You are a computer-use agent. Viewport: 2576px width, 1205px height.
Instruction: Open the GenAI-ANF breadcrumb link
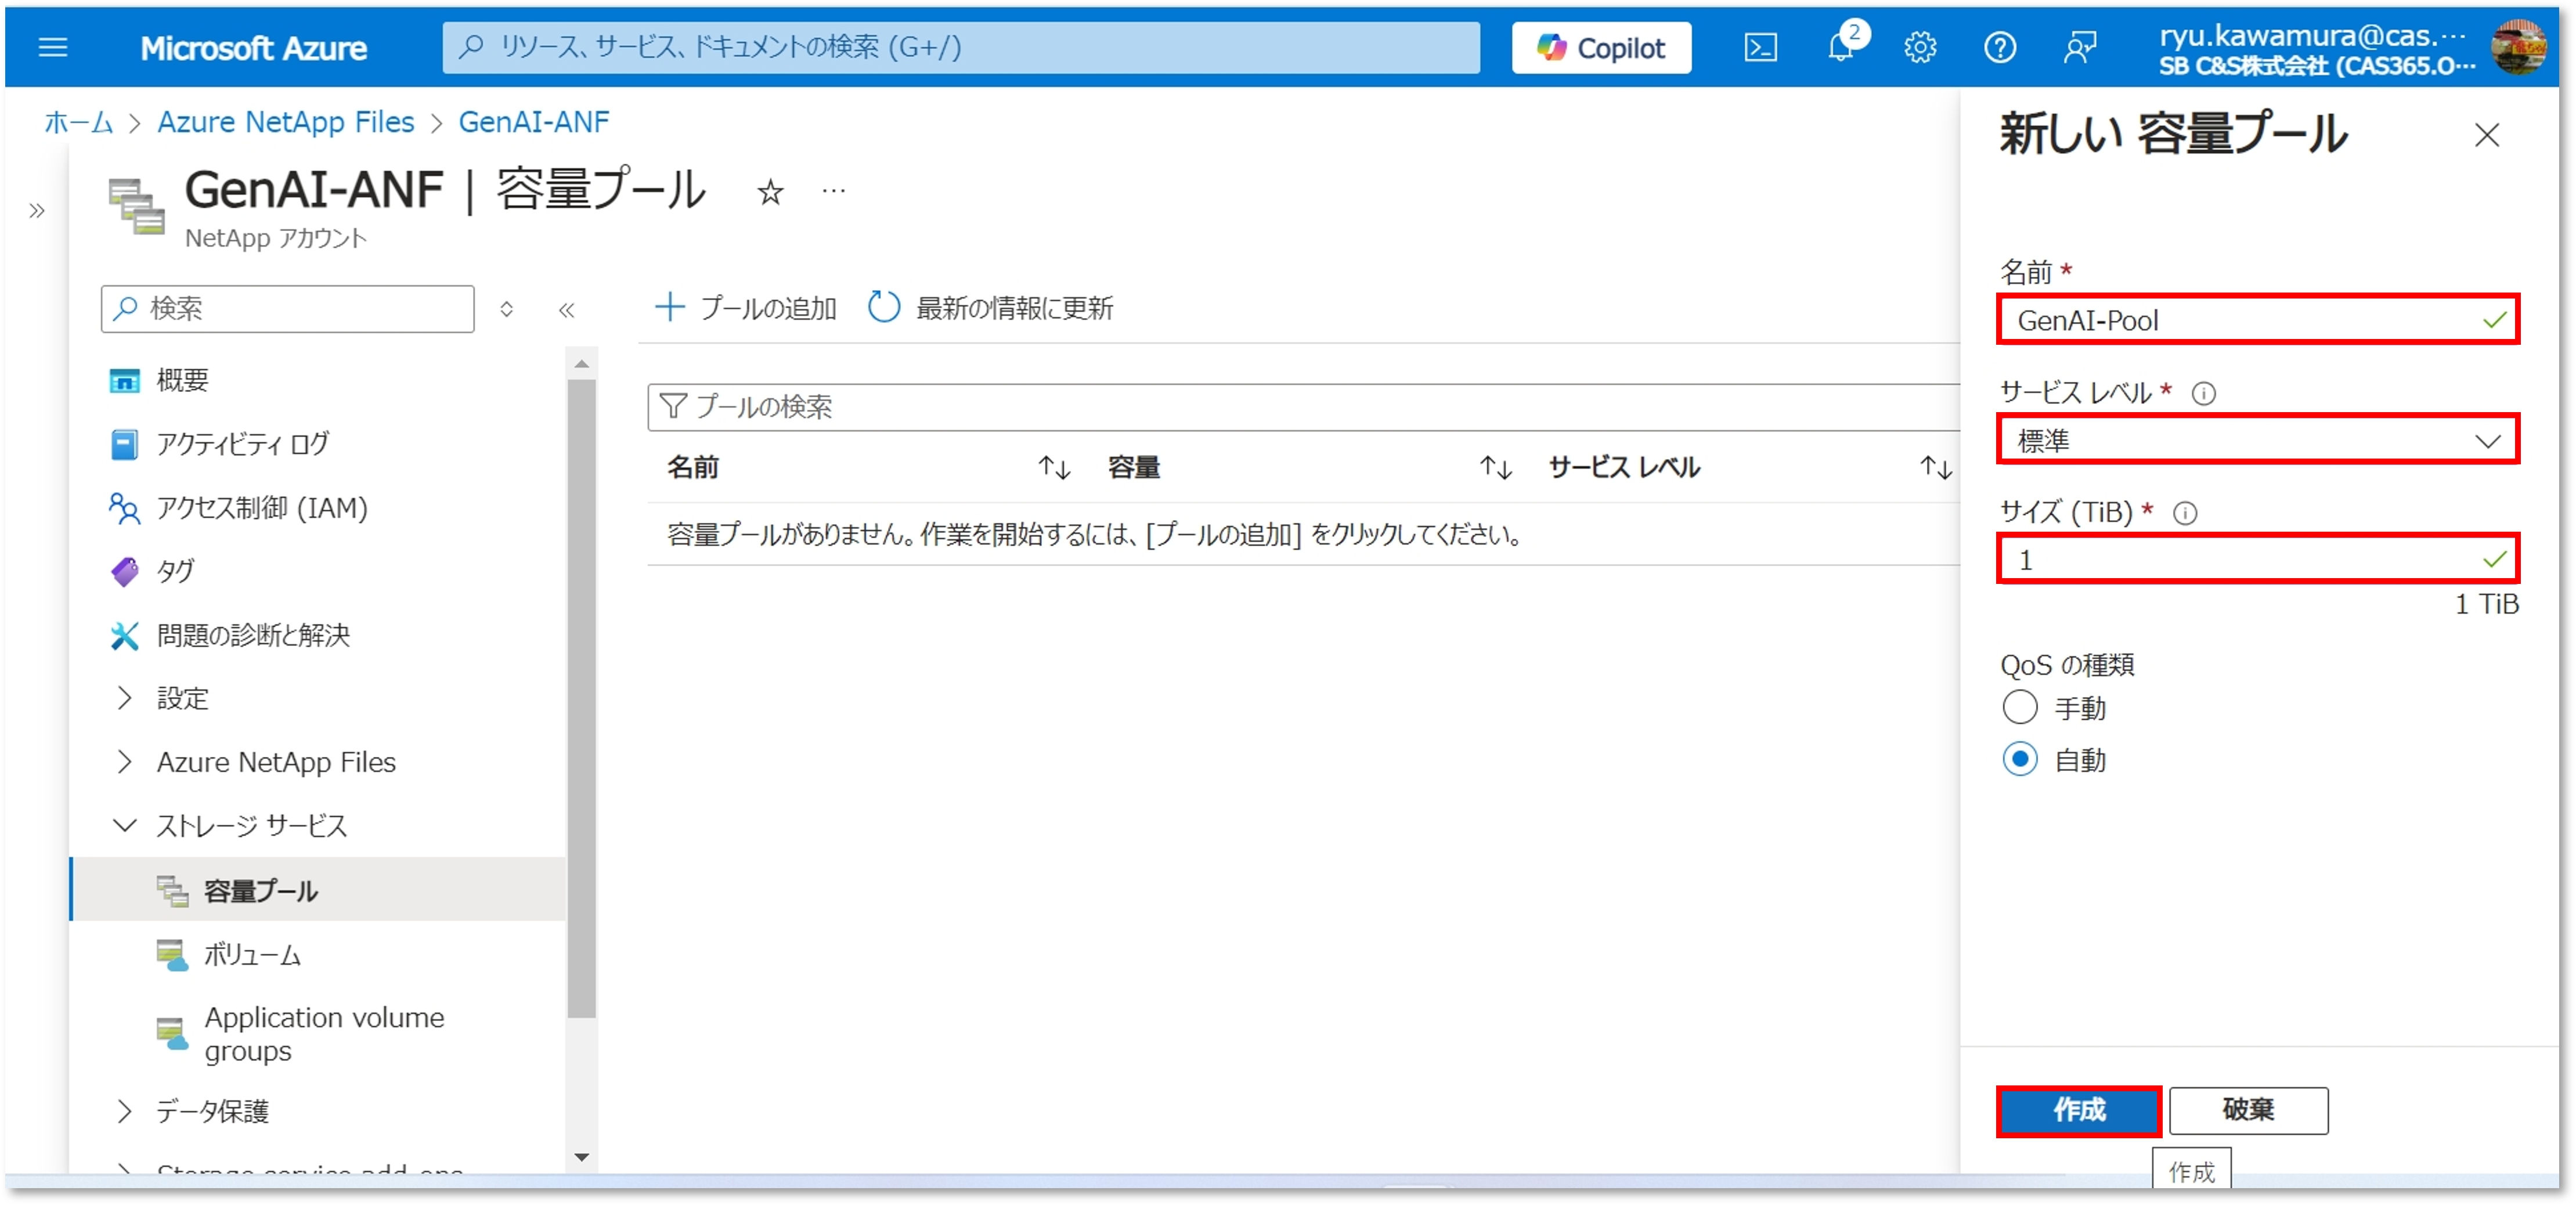tap(533, 122)
